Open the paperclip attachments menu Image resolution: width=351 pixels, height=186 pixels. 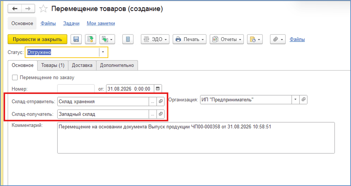click(278, 39)
